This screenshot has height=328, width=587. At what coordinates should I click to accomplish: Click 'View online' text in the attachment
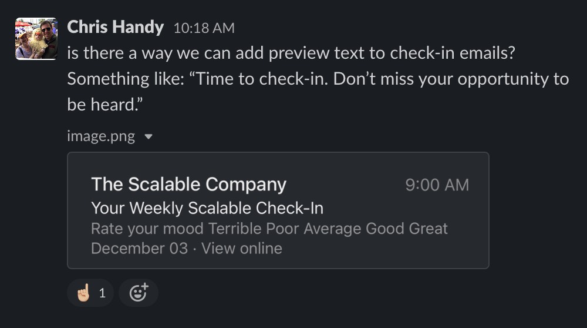242,248
